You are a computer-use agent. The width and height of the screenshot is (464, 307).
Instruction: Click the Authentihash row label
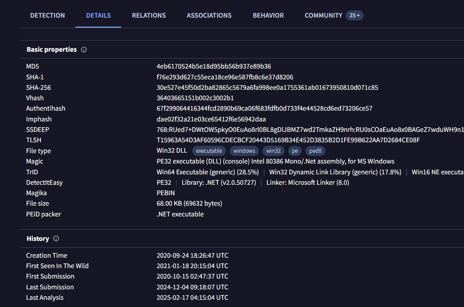tap(46, 109)
